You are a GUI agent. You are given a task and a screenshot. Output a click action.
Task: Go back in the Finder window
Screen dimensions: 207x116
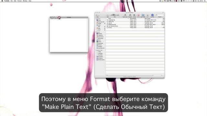(x=97, y=15)
